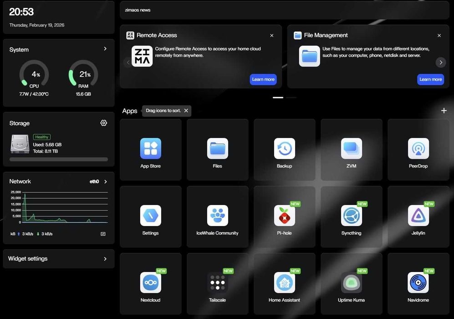Viewport: 454px width, 319px height.
Task: Click the folder icon in File Management card
Action: click(x=310, y=56)
